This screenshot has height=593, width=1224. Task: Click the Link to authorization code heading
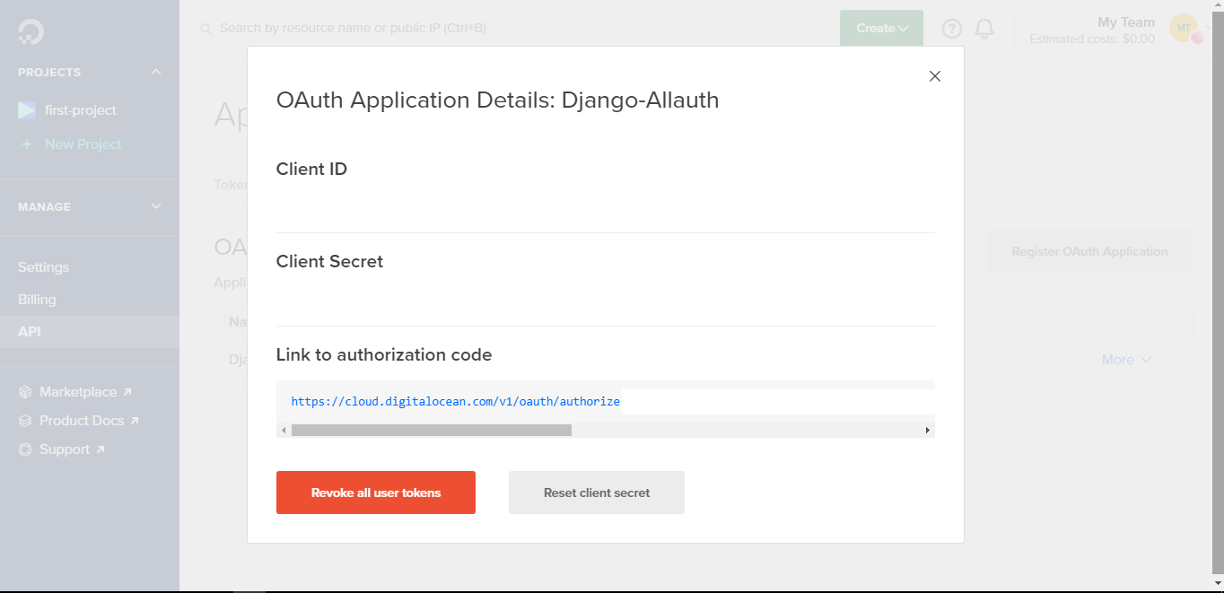(x=384, y=355)
